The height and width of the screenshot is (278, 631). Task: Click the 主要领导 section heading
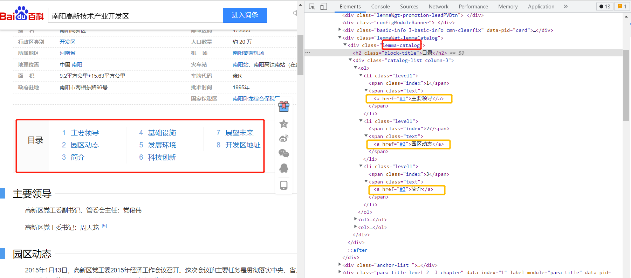pyautogui.click(x=32, y=194)
